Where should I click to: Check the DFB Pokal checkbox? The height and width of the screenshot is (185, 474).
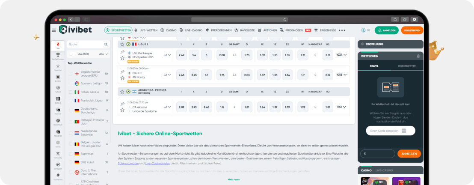71,162
